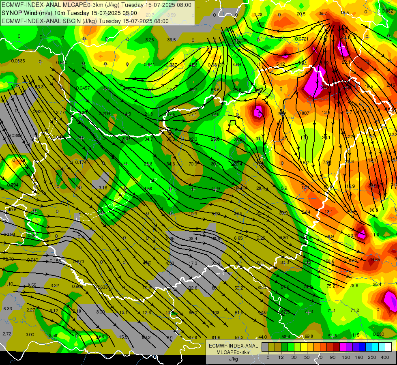Click the map value 3.26
The height and width of the screenshot is (365, 397).
pos(150,40)
